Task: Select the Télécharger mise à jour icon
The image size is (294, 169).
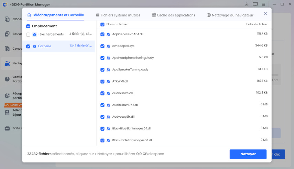Action: click(7, 112)
